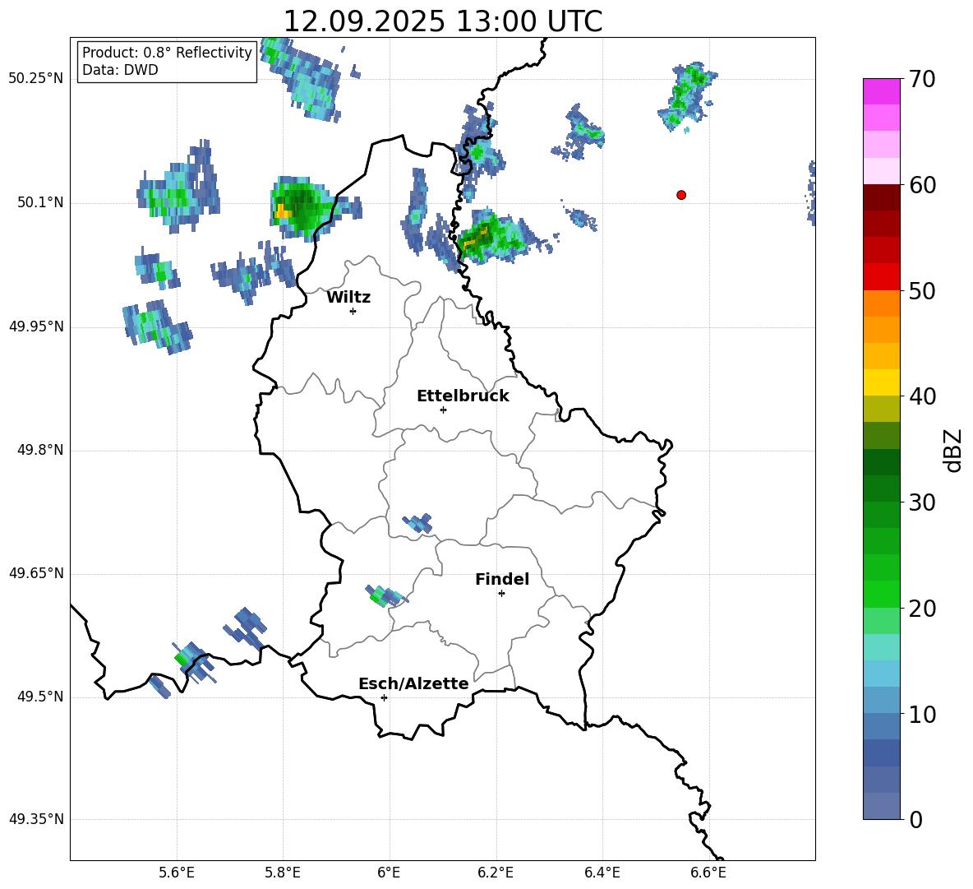Click the 5.6°E longitude label

click(177, 873)
